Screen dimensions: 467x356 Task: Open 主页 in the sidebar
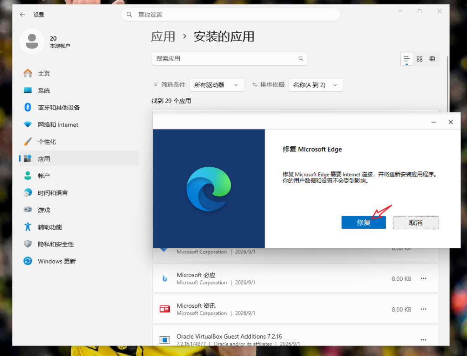click(x=79, y=73)
